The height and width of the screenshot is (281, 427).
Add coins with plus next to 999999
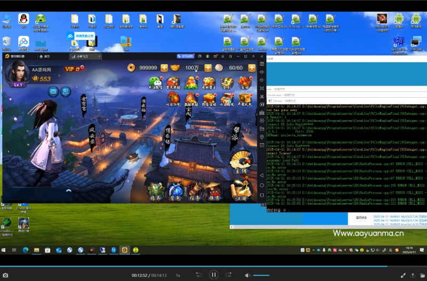point(164,68)
